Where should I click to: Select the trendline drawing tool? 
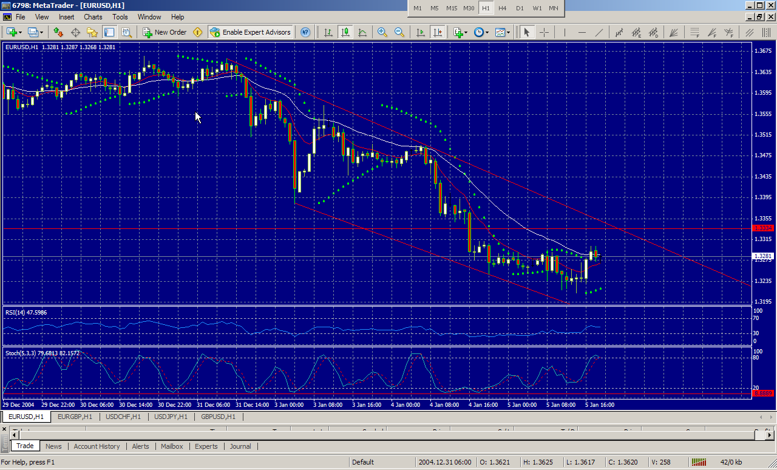599,32
